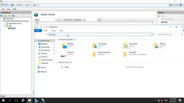The height and width of the screenshot is (103, 184).
Task: Open Task View on the taskbar
Action: 16,100
